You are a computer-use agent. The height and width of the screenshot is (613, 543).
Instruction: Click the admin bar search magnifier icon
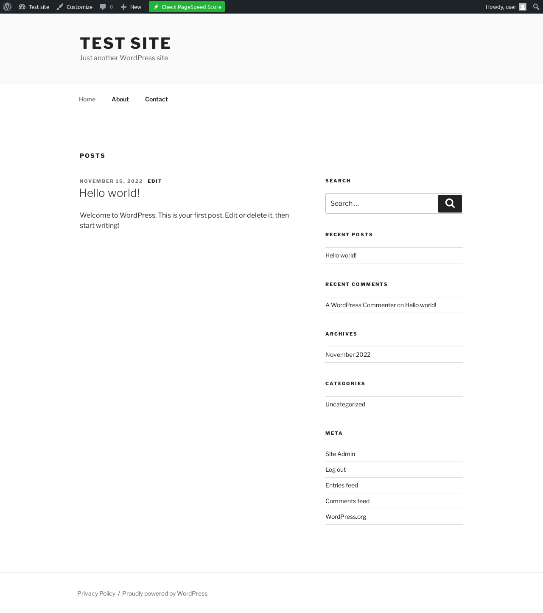(x=536, y=7)
